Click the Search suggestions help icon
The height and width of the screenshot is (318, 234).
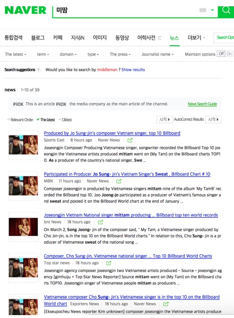tap(38, 70)
